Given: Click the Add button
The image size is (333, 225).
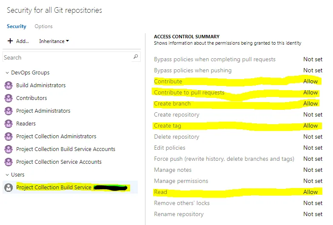Looking at the screenshot, I should 18,41.
